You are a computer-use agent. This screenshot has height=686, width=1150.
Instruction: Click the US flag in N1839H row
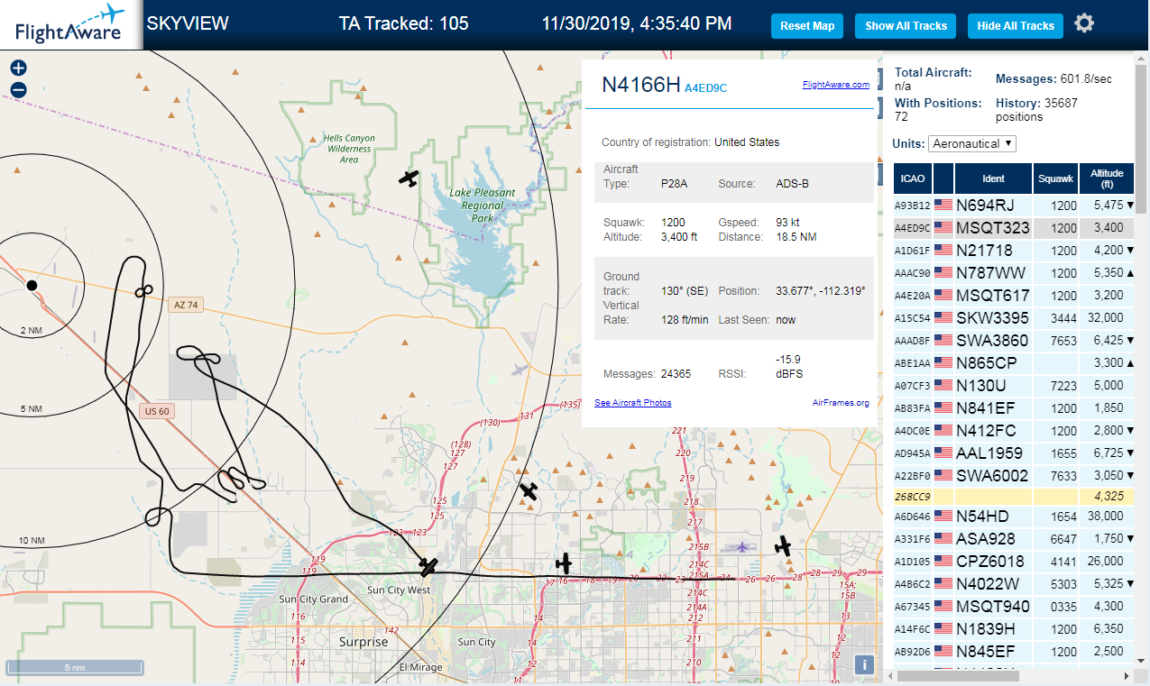[x=943, y=629]
